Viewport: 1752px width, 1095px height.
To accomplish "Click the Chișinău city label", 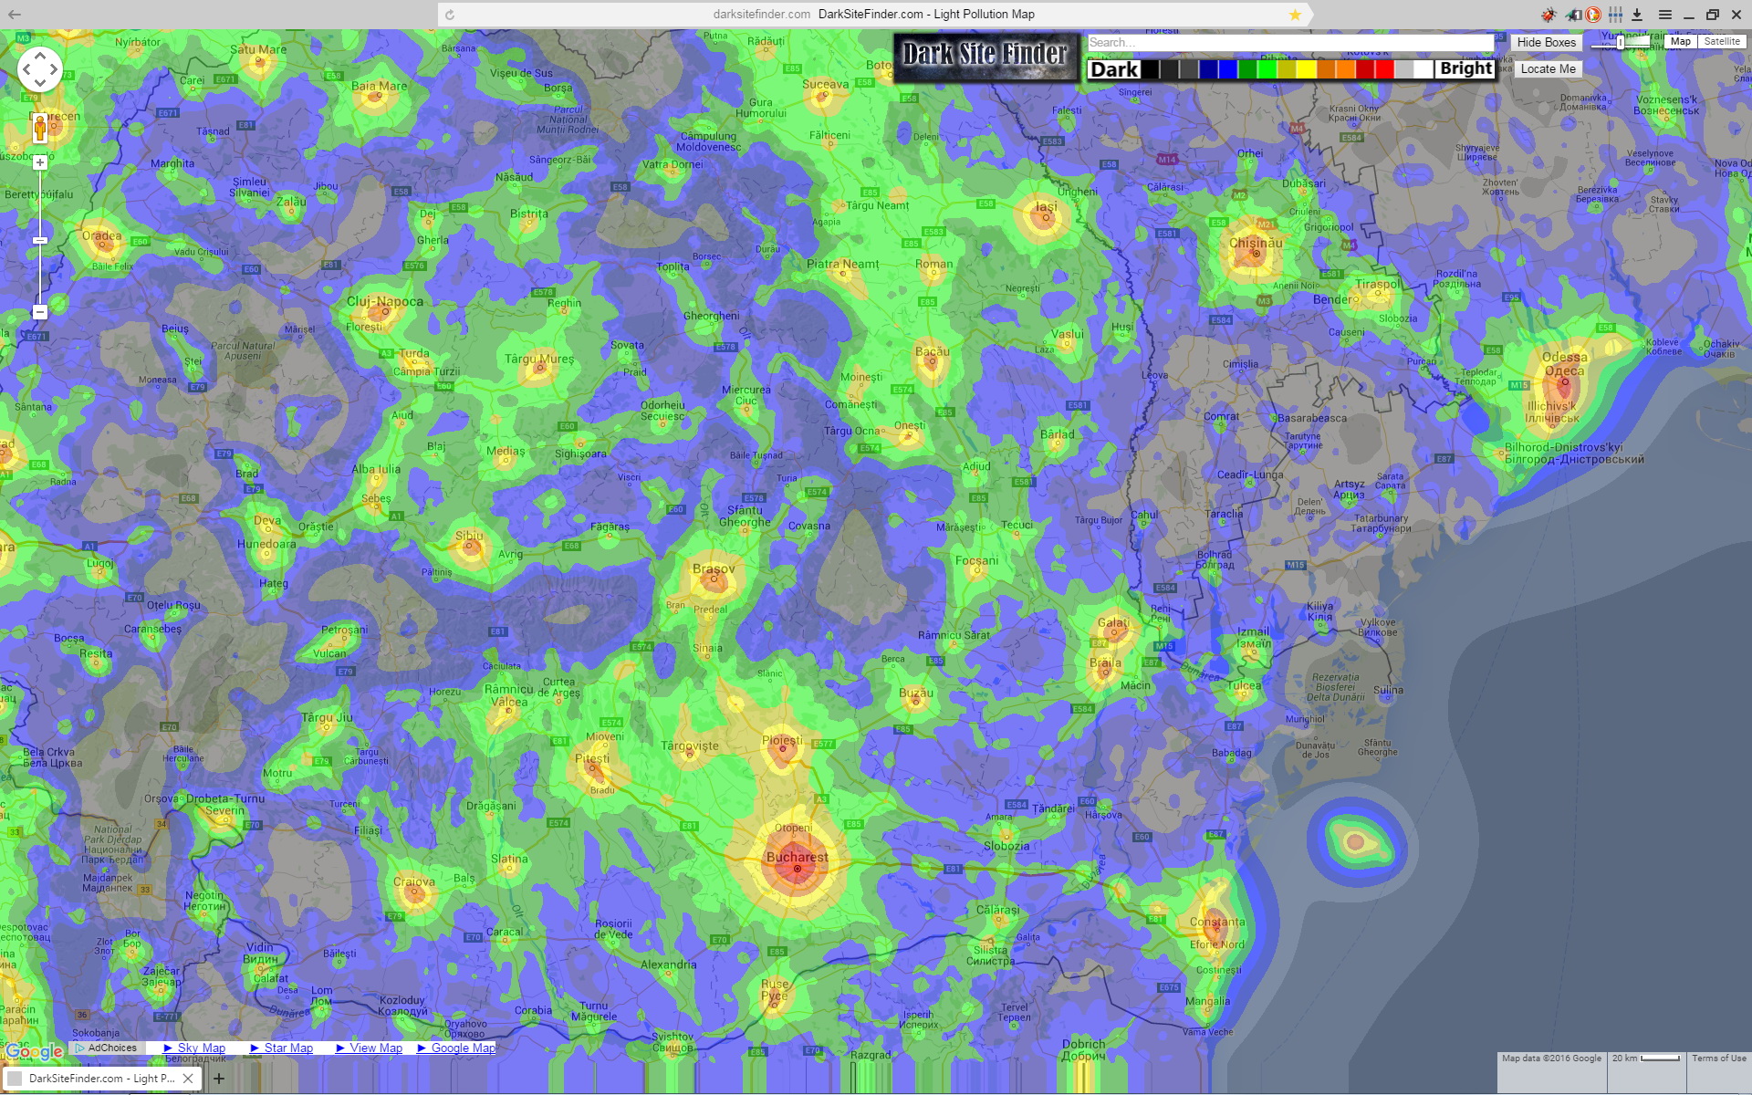I will 1256,243.
